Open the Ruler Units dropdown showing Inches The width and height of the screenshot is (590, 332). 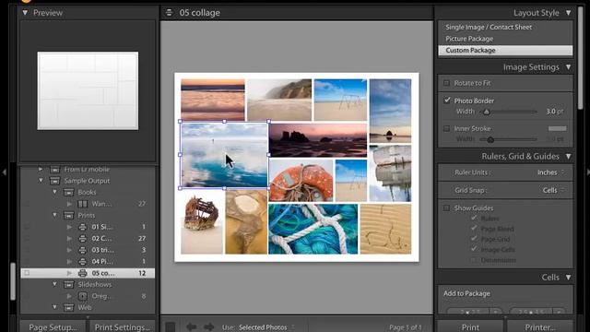(x=551, y=172)
